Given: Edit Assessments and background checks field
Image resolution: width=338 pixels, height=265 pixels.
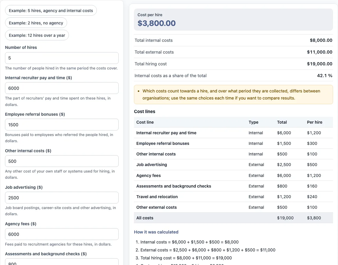Looking at the screenshot, I should (x=62, y=262).
